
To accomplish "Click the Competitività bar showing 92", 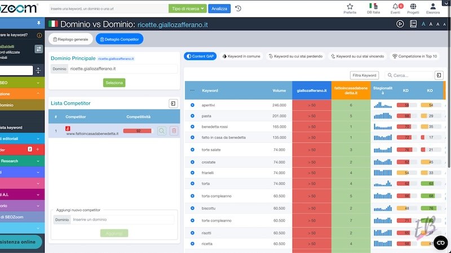I will pos(137,131).
